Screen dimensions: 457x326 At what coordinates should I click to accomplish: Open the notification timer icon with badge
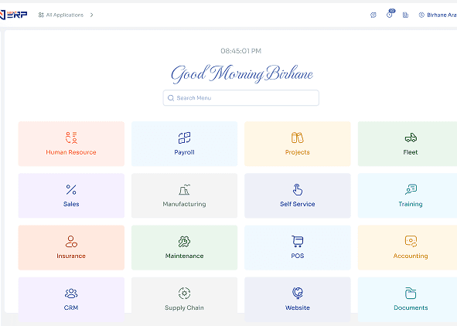(x=390, y=14)
